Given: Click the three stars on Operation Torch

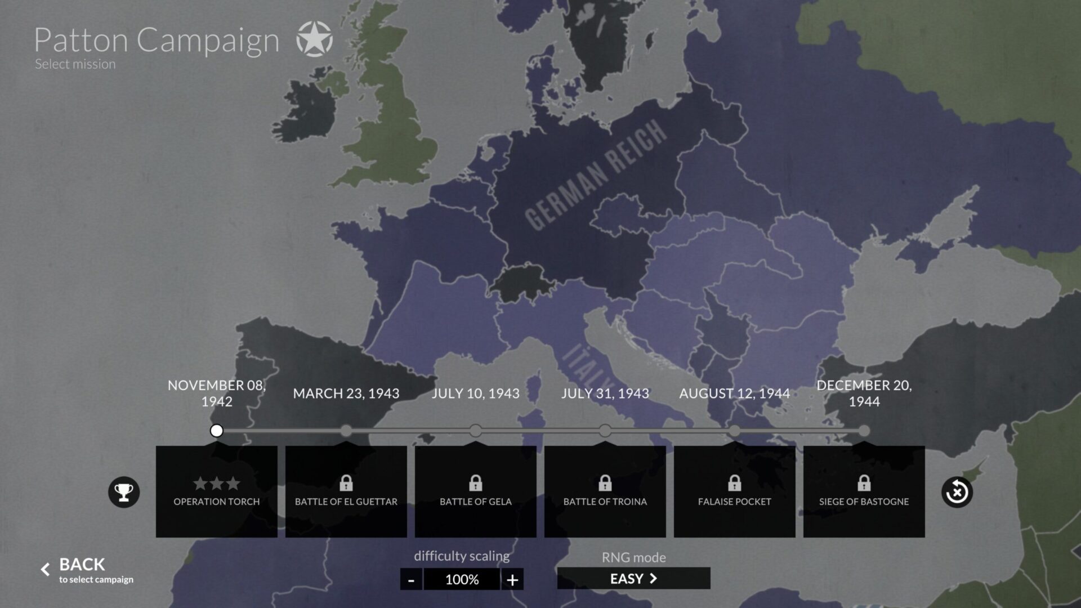Looking at the screenshot, I should (x=217, y=483).
